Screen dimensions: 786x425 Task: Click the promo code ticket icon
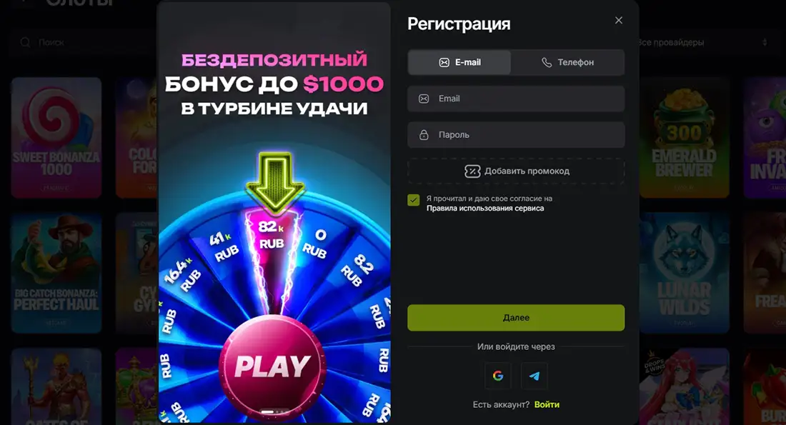(x=472, y=171)
